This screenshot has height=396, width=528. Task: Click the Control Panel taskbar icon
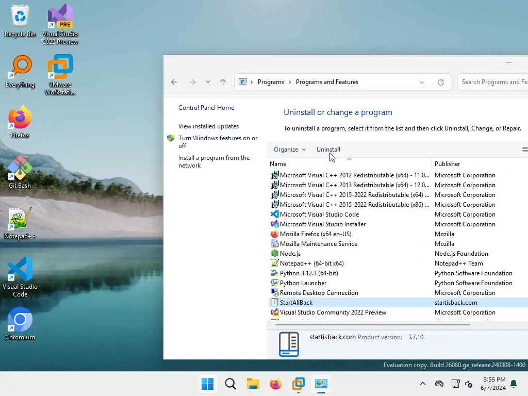pos(321,384)
